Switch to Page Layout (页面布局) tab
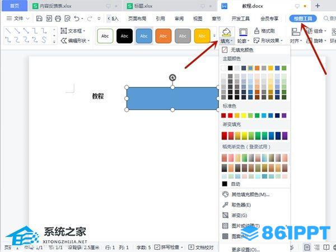336x252 pixels. tap(138, 18)
